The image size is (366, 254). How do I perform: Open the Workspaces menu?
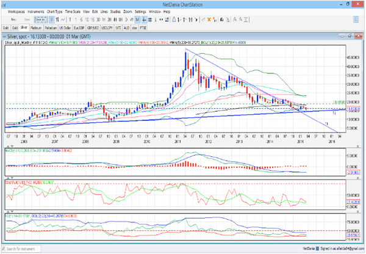point(17,12)
